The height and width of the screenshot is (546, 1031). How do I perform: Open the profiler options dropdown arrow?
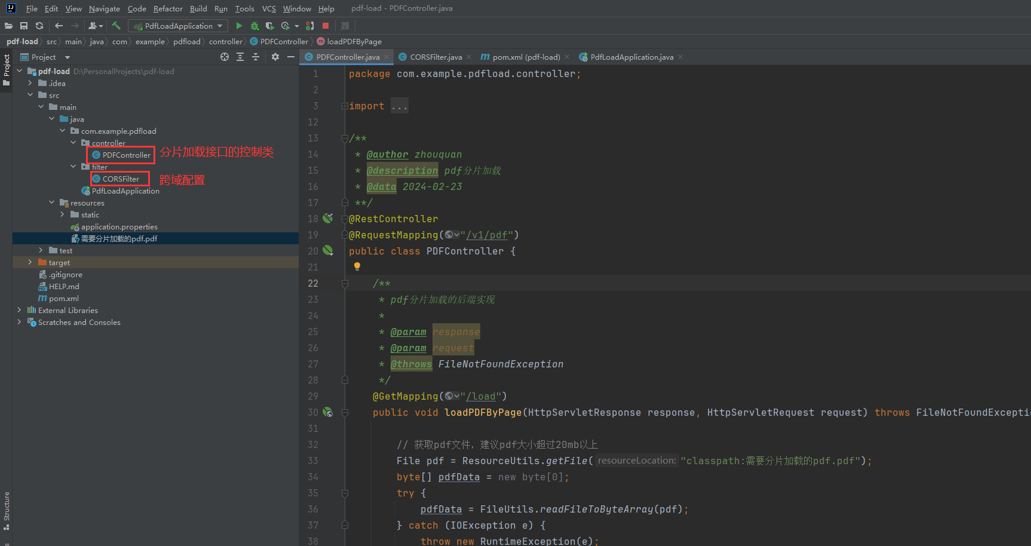297,26
